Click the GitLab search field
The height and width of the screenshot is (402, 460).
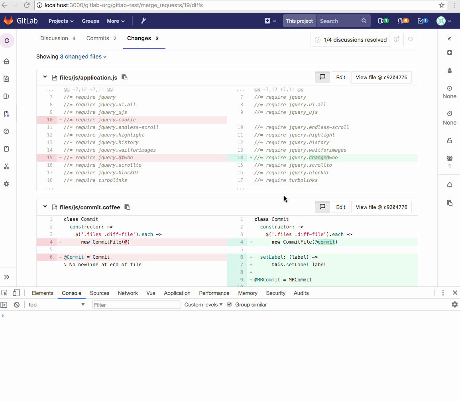tap(339, 21)
